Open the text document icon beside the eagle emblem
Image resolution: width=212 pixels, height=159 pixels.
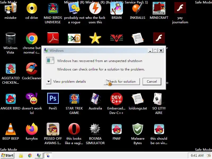tap(138, 38)
